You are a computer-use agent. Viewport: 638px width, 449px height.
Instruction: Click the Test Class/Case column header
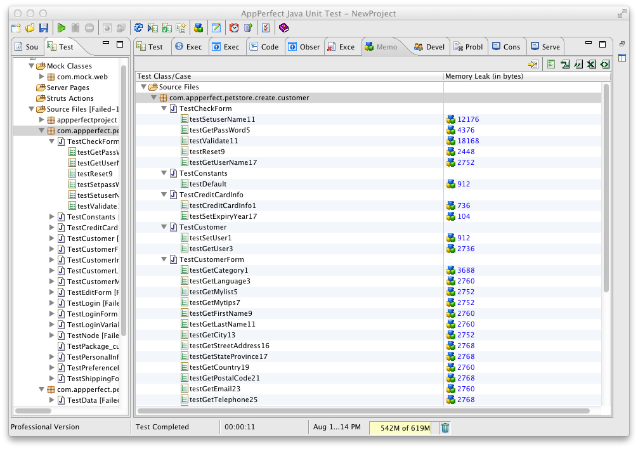[289, 76]
